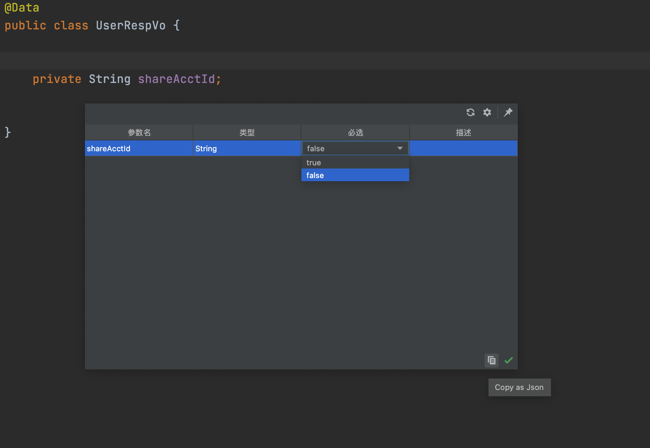Click the Copy as Json icon
Image resolution: width=650 pixels, height=448 pixels.
click(x=491, y=361)
